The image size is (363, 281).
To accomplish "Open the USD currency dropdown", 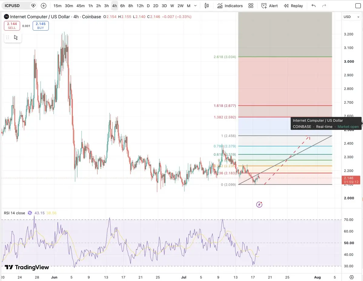I will coord(351,17).
